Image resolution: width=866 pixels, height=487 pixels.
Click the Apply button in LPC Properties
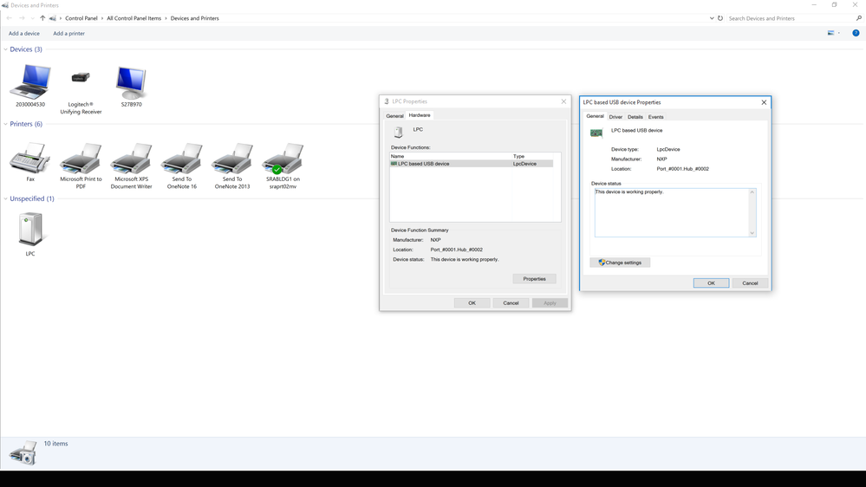click(550, 302)
